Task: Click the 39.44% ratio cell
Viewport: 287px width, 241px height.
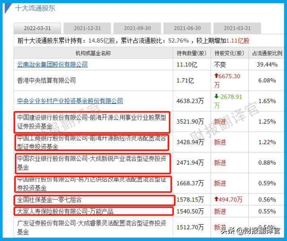Action: pos(267,65)
